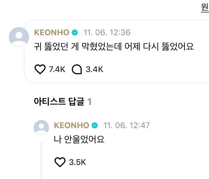Screen dimensions: 209x179
Task: Open the underlined "원" link at top right
Action: 205,8
